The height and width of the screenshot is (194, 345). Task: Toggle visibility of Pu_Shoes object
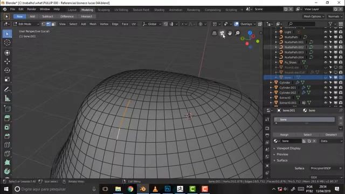point(326,63)
